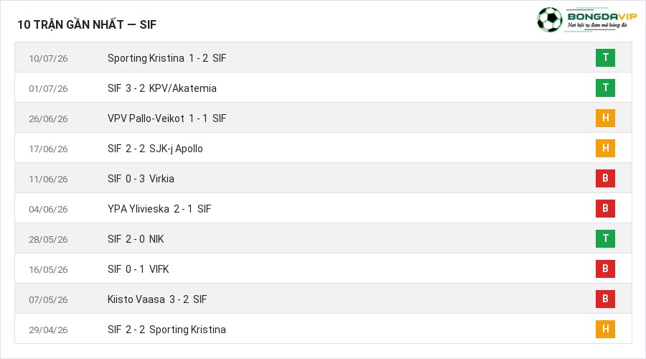Click the green T badge for KPV/Akatemia match
The width and height of the screenshot is (646, 359).
[605, 88]
